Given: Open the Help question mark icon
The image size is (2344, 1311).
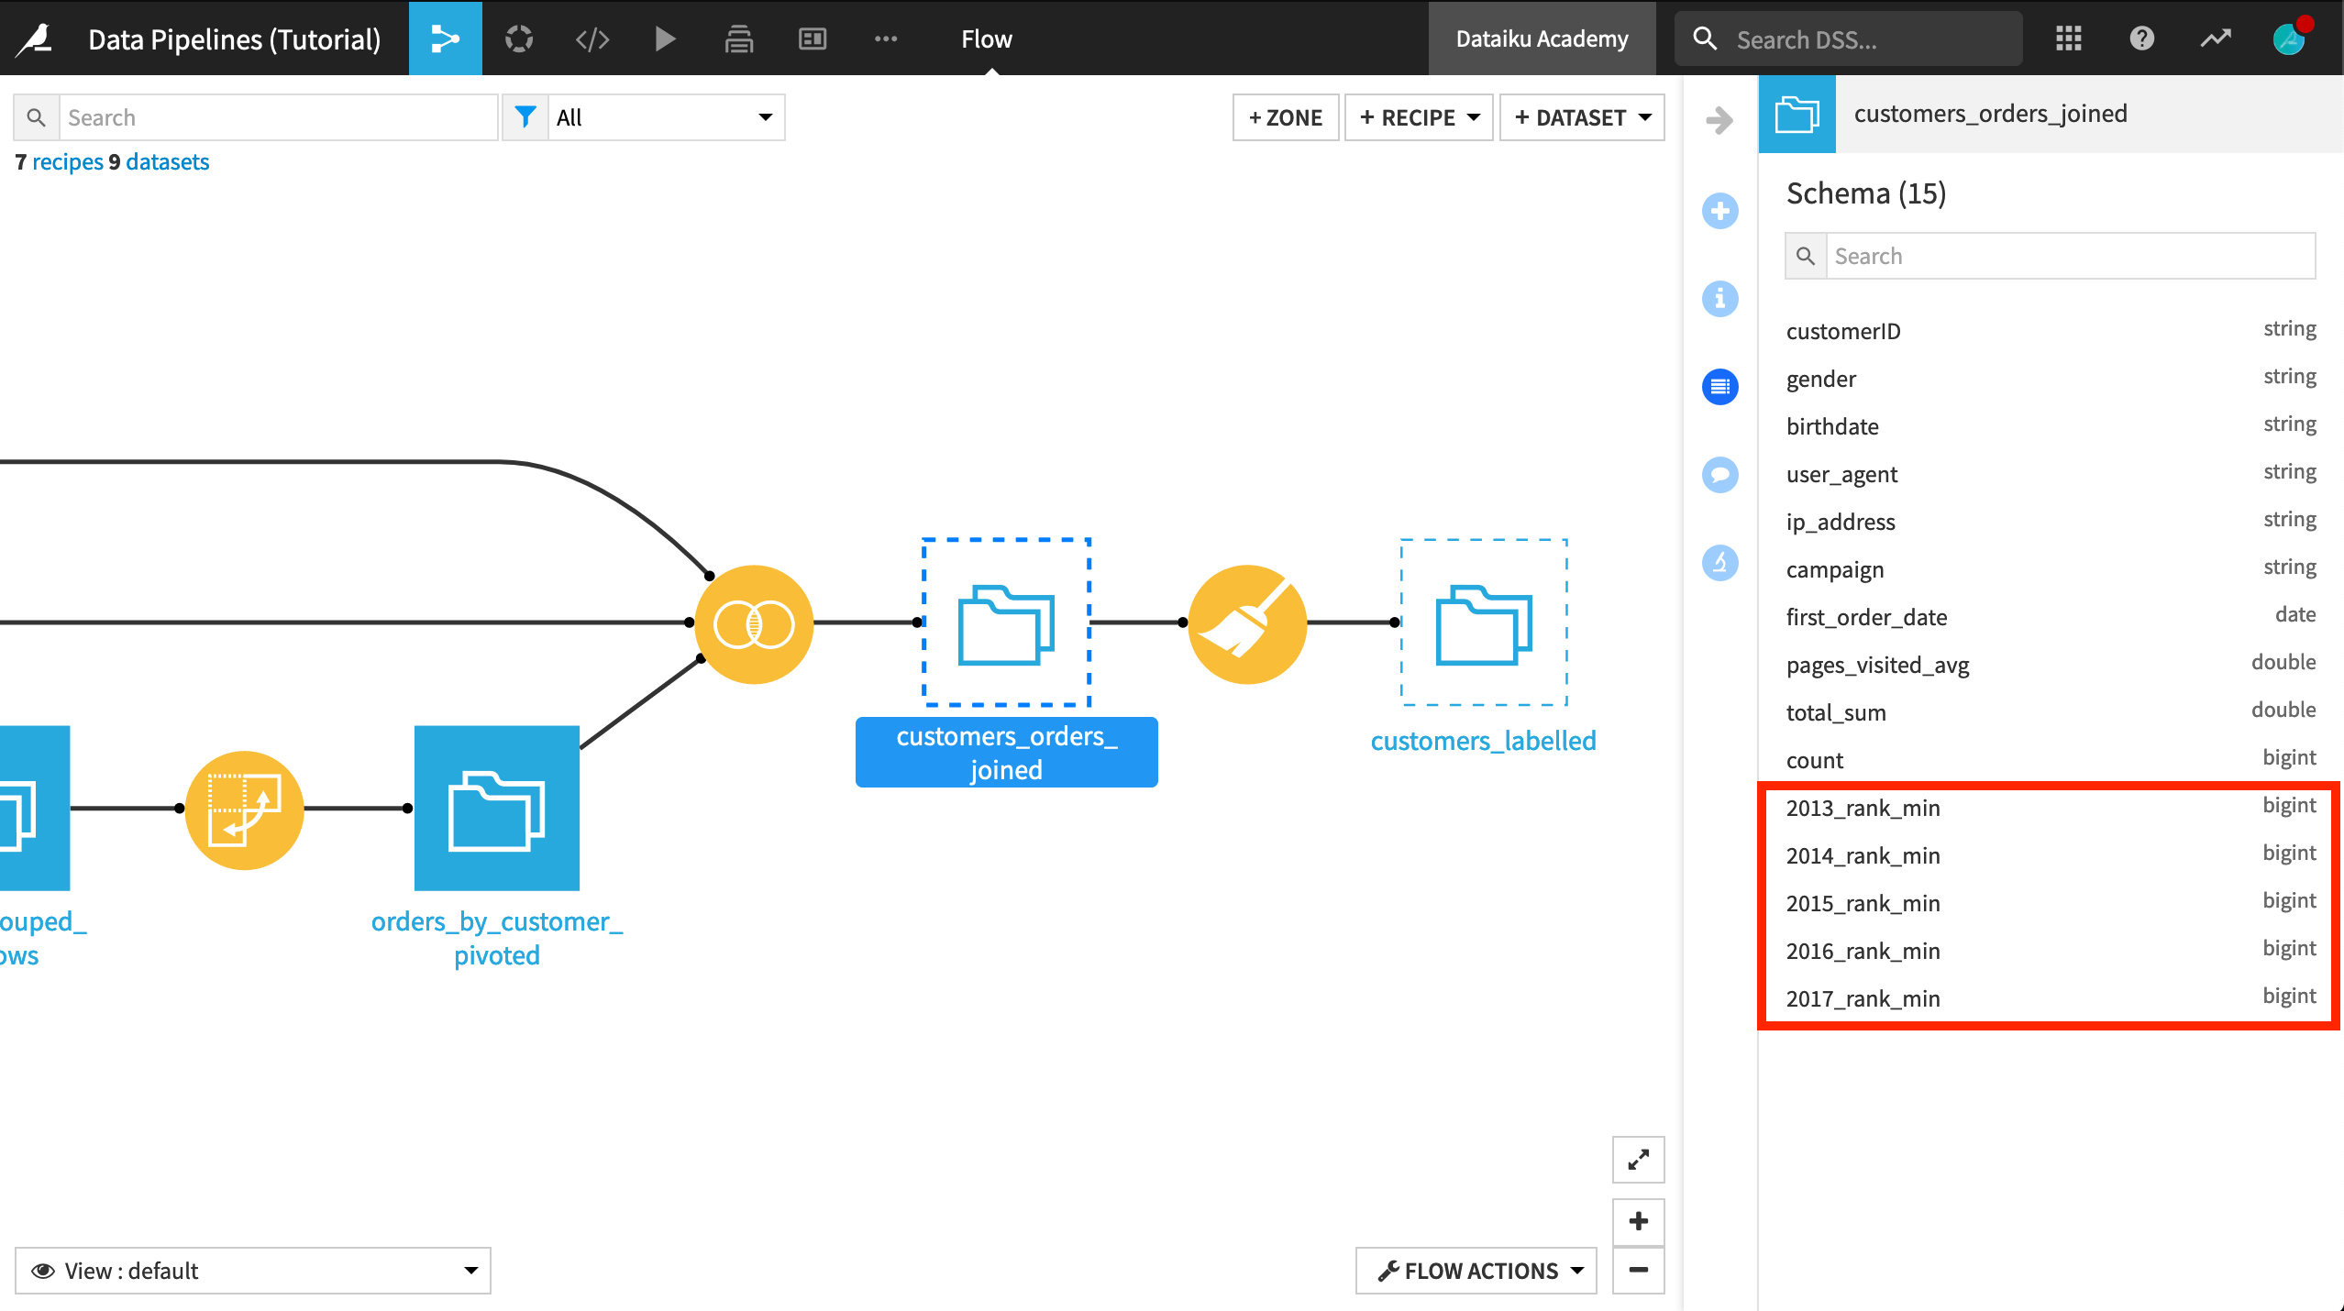Looking at the screenshot, I should [x=2142, y=39].
